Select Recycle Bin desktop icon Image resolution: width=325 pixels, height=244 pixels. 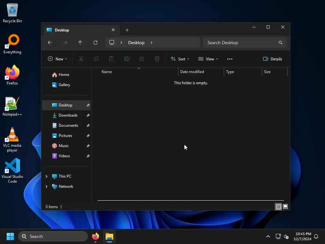click(x=12, y=13)
